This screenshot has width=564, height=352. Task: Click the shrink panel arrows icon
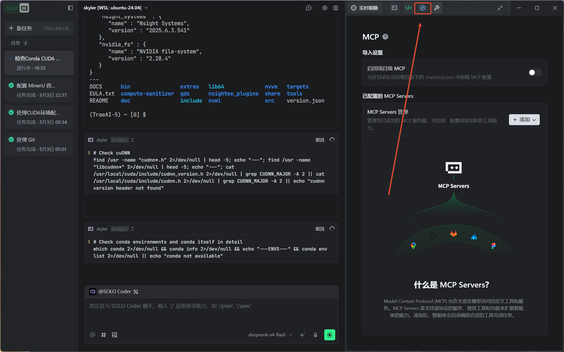pos(500,8)
